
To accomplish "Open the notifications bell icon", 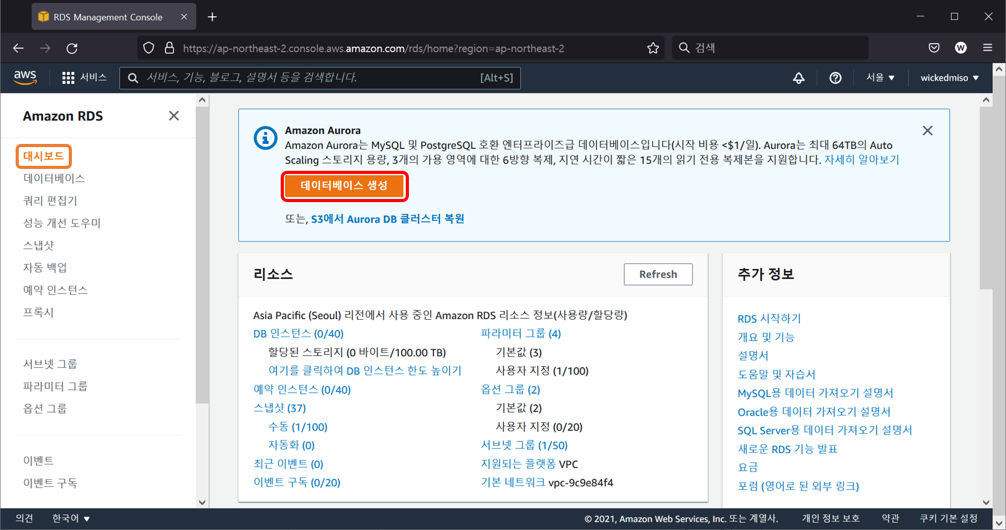I will point(798,78).
